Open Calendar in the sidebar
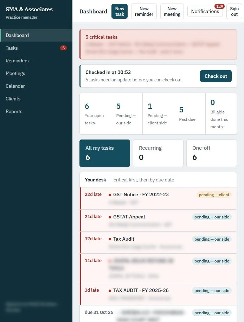Image resolution: width=244 pixels, height=322 pixels. click(36, 86)
